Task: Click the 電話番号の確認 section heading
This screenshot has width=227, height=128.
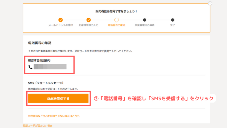Action: [x=40, y=43]
